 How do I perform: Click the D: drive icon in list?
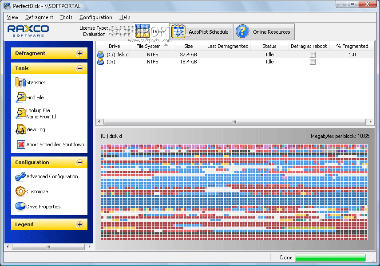(x=101, y=62)
